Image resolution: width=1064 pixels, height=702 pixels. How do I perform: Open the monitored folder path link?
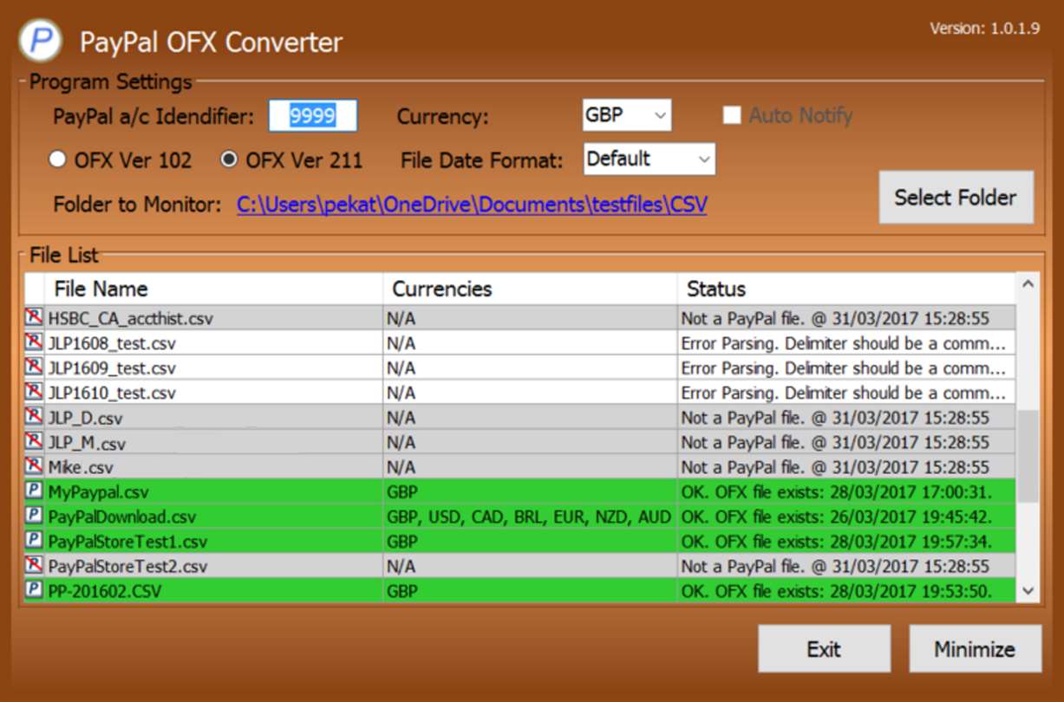pyautogui.click(x=472, y=205)
